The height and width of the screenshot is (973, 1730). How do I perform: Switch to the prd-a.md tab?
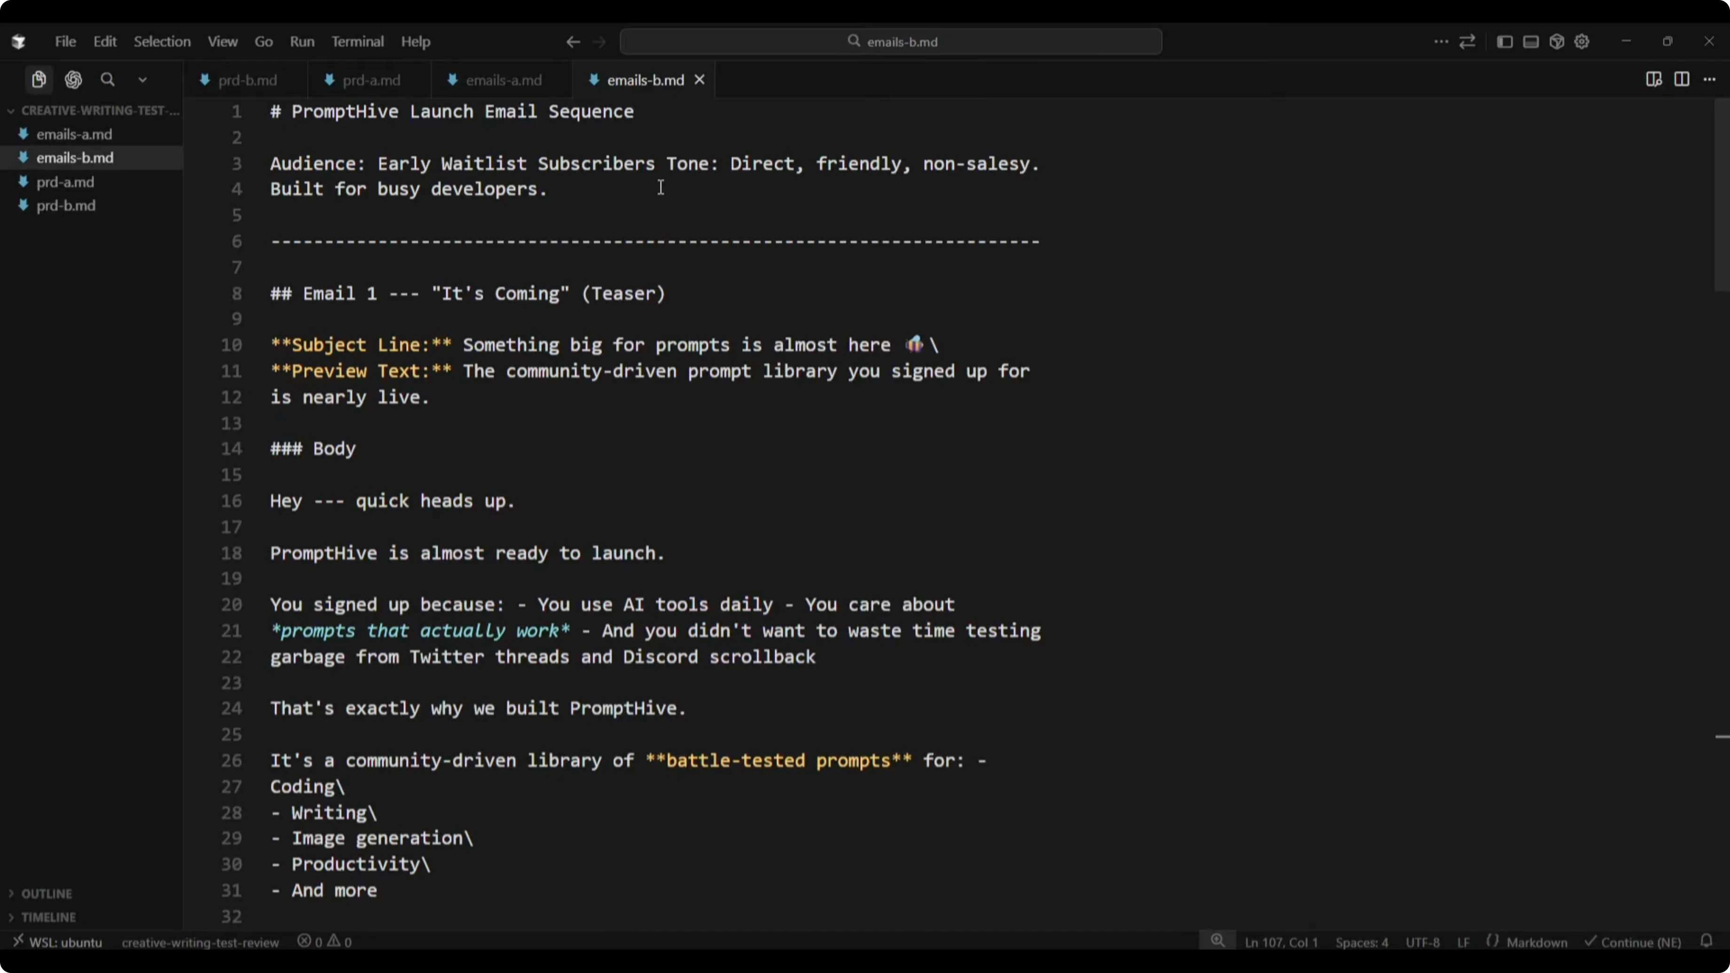click(x=371, y=80)
